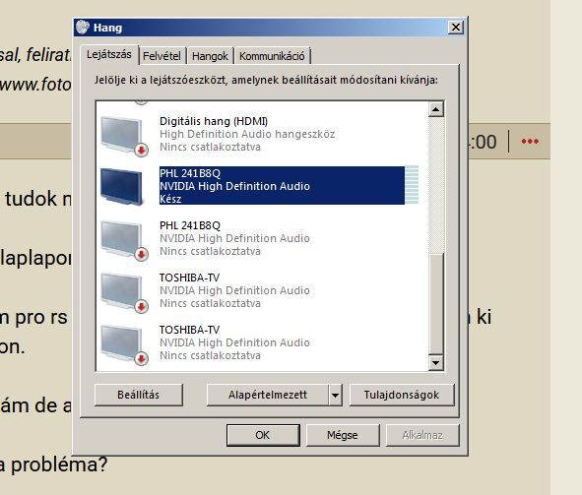Click the TOSHIBA-TV device icon above the last row

(124, 292)
